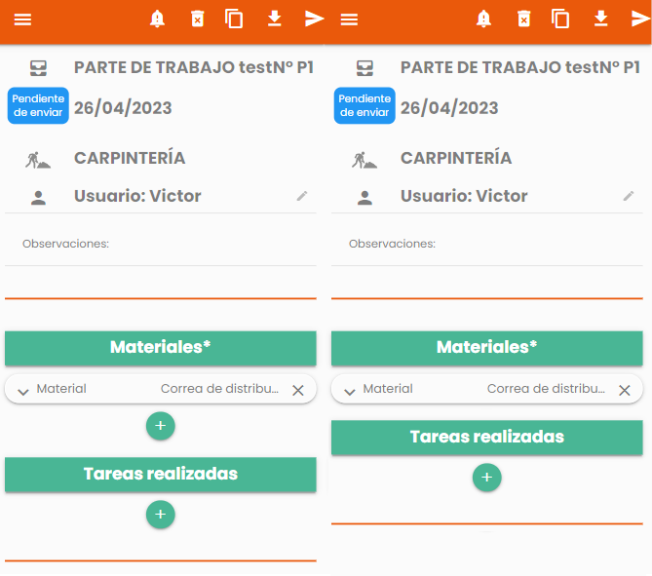Remove the Correa de distribu material, left screen
Image resolution: width=652 pixels, height=576 pixels.
pyautogui.click(x=297, y=390)
